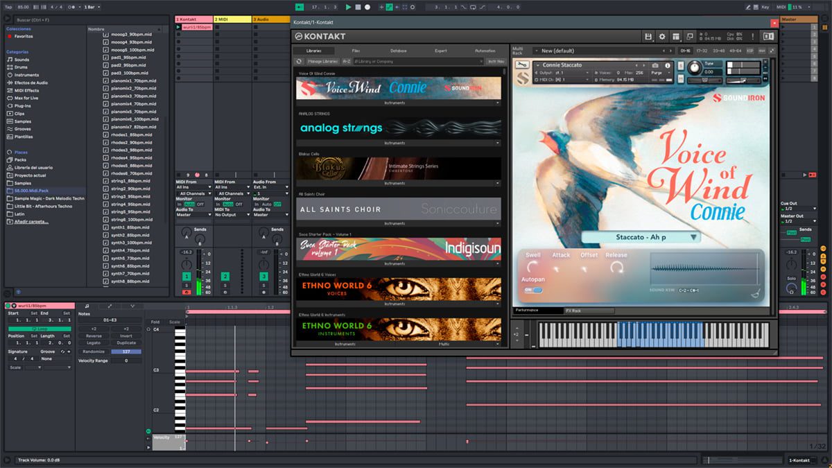Refresh the Kontakt library list
832x468 pixels.
(299, 61)
